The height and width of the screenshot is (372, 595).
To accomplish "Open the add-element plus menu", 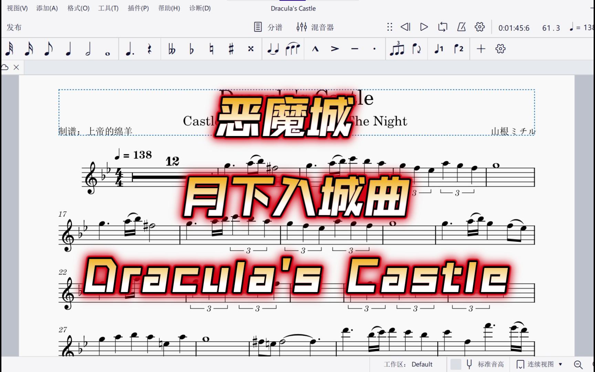I will tap(481, 49).
